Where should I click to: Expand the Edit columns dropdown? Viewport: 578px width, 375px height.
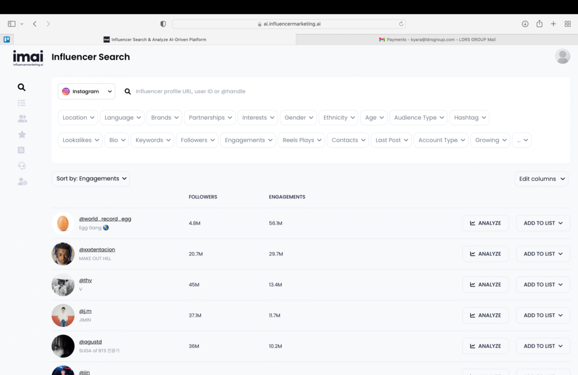[540, 178]
